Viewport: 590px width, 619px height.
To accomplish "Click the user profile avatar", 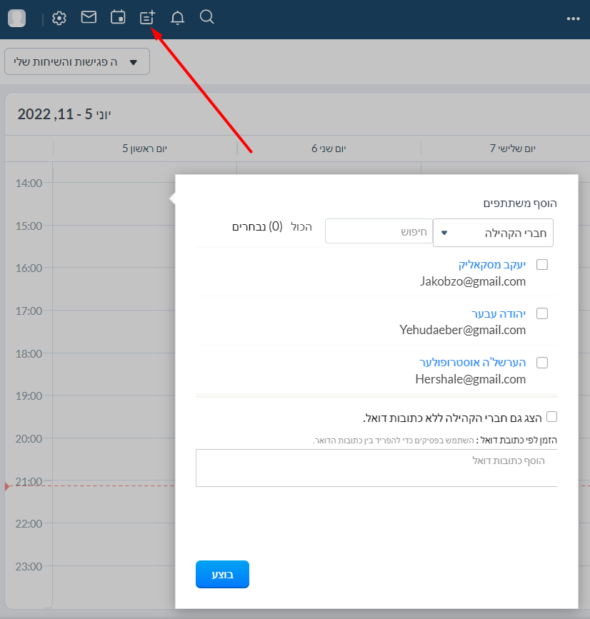I will click(17, 19).
